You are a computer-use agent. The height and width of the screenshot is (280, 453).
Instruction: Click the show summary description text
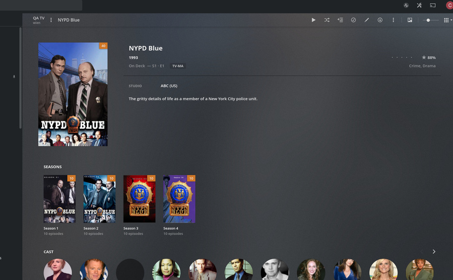click(193, 99)
